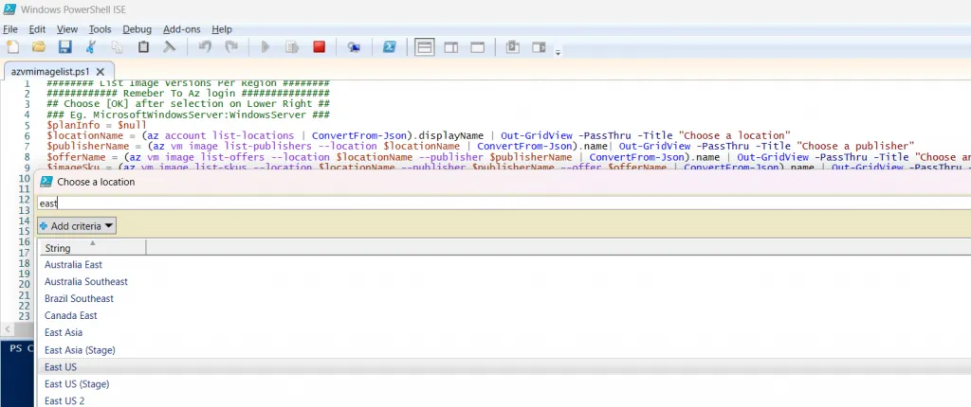The width and height of the screenshot is (971, 407).
Task: Open the Debug menu
Action: click(x=137, y=29)
